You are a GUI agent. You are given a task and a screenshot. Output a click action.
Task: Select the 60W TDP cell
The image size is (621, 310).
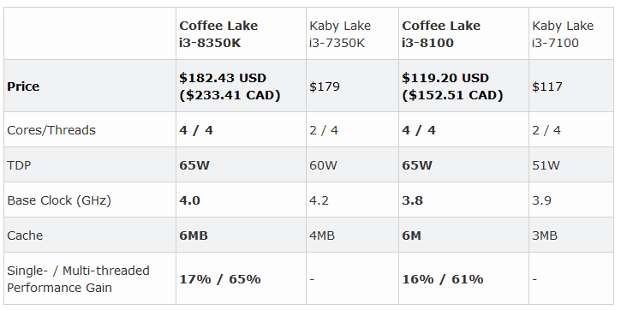[353, 164]
